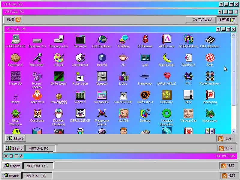
Task: Launch Nanoloop icon
Action: (x=145, y=76)
